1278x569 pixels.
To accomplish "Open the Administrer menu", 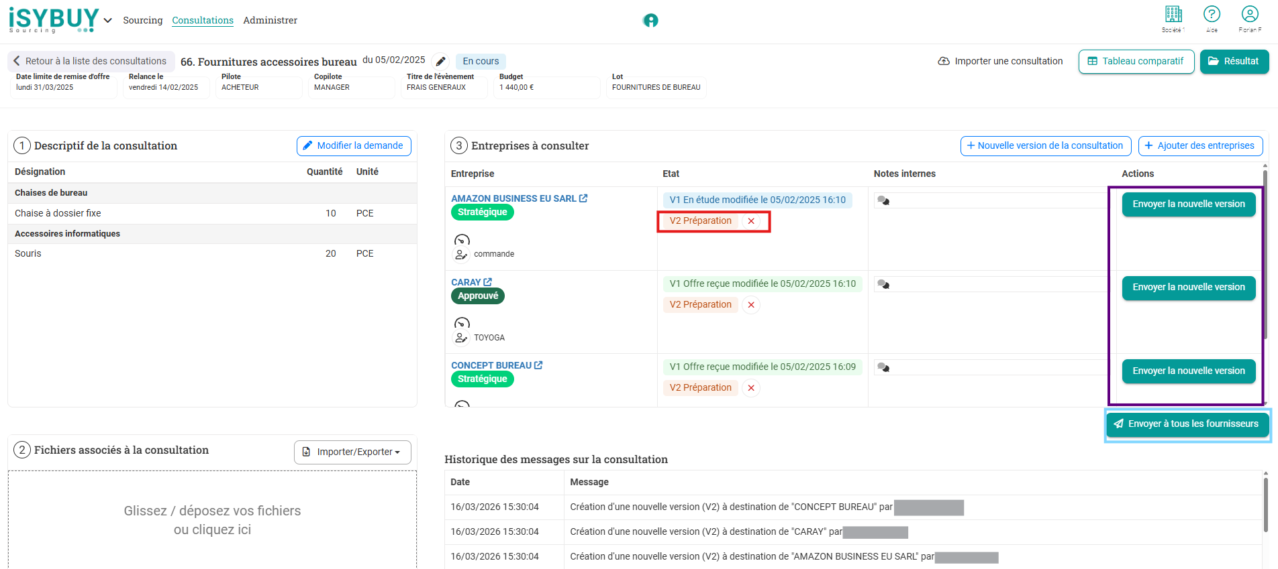I will click(270, 20).
